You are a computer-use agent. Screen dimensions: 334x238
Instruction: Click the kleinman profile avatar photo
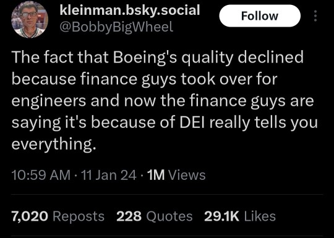(x=30, y=19)
